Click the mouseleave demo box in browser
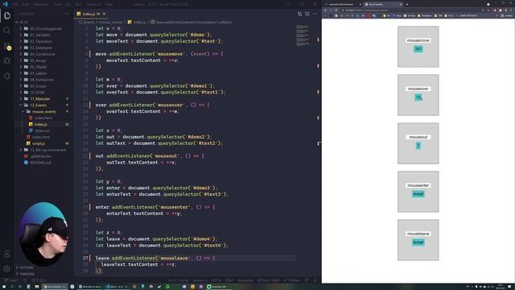The height and width of the screenshot is (290, 515). (418, 240)
